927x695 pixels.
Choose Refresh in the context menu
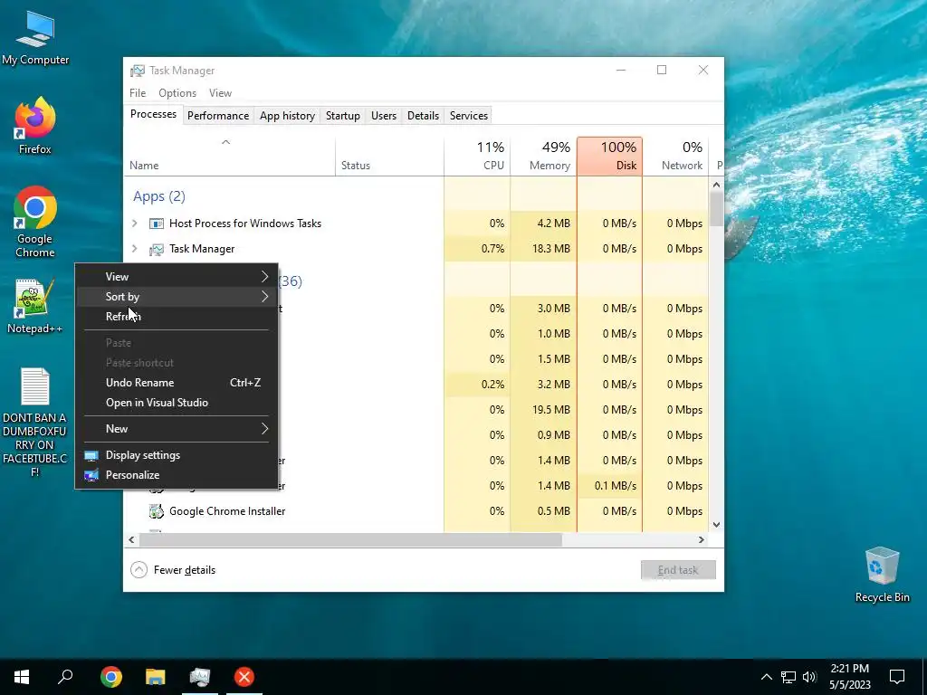[177, 317]
